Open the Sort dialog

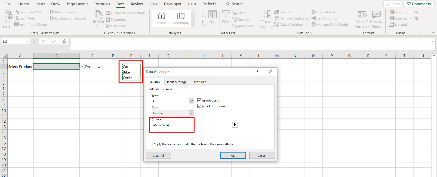pos(212,17)
